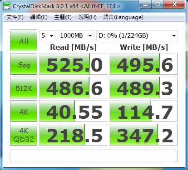The image size is (188, 170).
Task: Open the 說明(H) help menu
Action: click(x=87, y=17)
